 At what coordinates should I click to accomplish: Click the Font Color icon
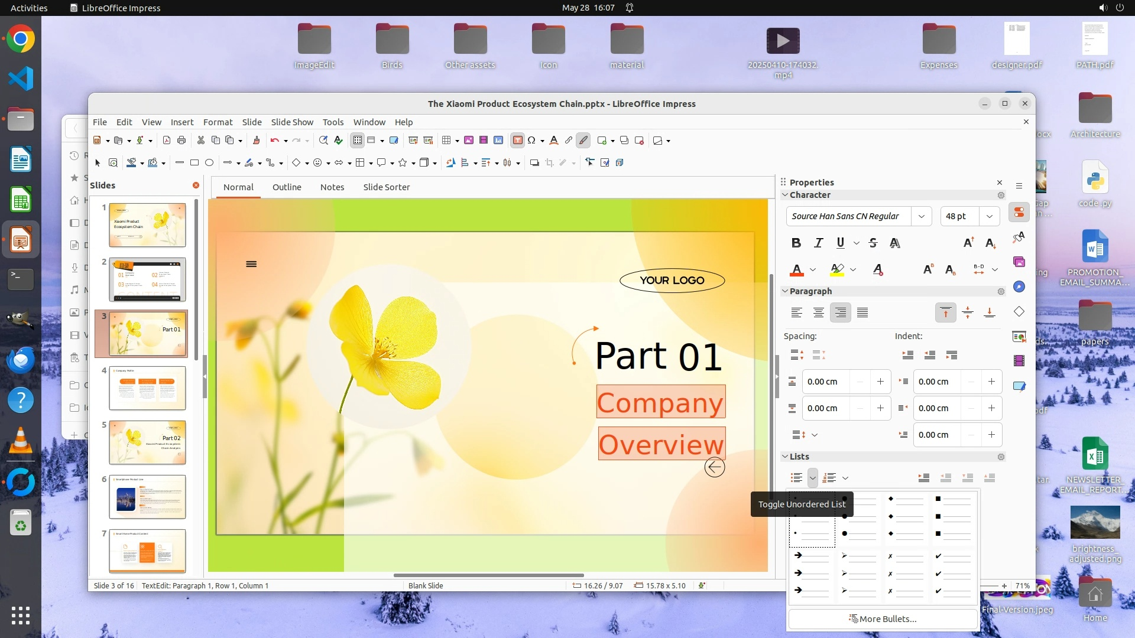click(797, 270)
